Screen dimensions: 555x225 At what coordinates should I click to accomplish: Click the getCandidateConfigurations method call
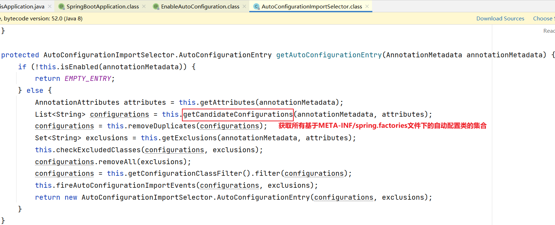(x=238, y=114)
